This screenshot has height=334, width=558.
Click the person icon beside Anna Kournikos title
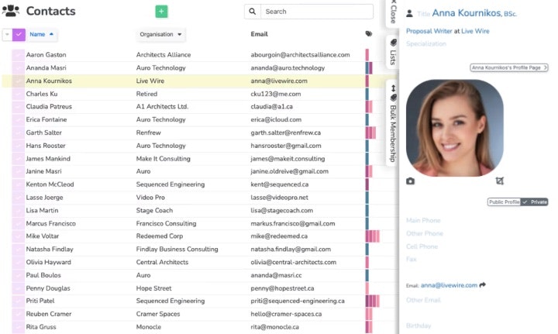click(x=410, y=13)
